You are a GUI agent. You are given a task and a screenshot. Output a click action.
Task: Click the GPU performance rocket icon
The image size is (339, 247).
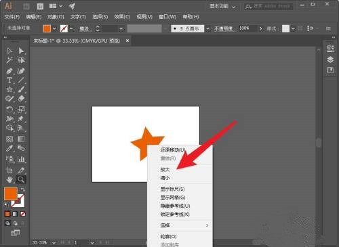pos(72,6)
